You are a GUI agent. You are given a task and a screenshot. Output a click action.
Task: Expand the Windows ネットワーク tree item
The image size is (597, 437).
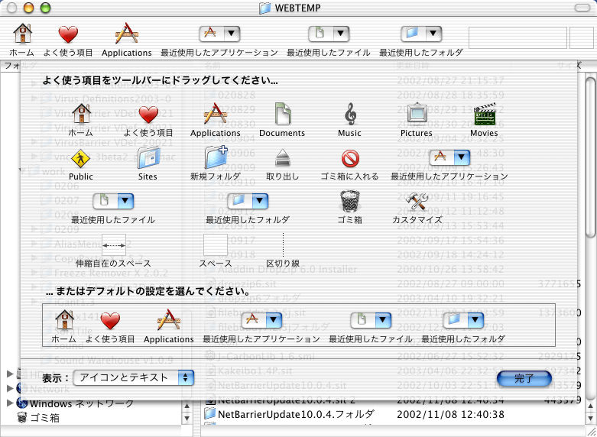pos(10,403)
